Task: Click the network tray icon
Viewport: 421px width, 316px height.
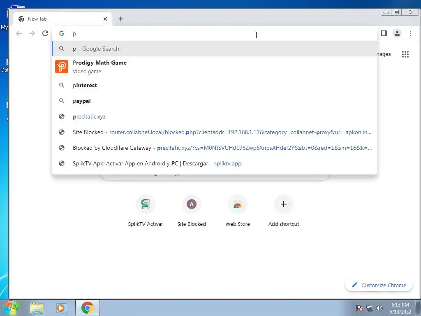Action: point(370,308)
